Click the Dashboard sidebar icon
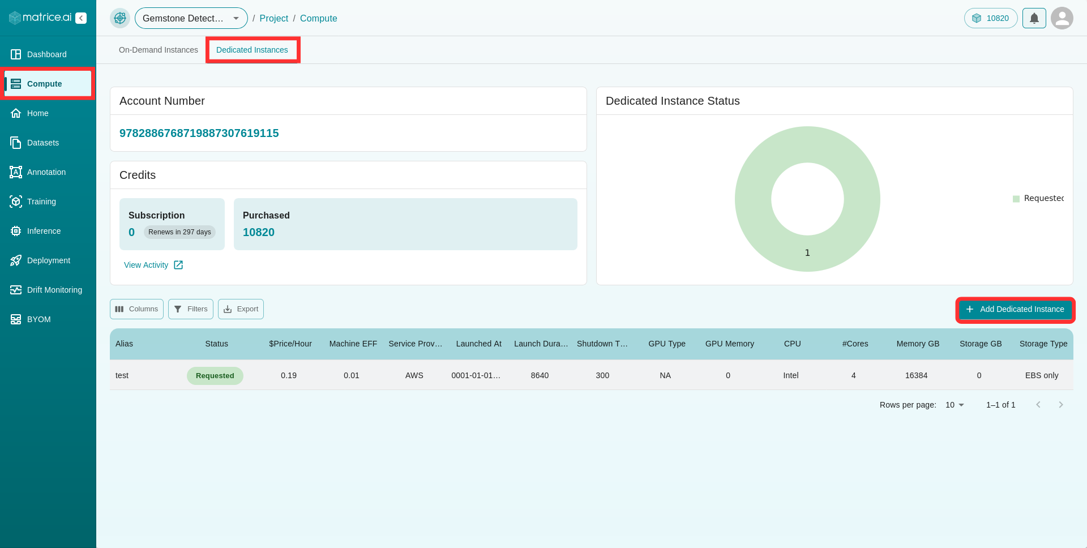The height and width of the screenshot is (548, 1087). (x=16, y=54)
